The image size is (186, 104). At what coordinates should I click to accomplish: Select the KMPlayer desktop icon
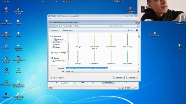[x=6, y=47]
